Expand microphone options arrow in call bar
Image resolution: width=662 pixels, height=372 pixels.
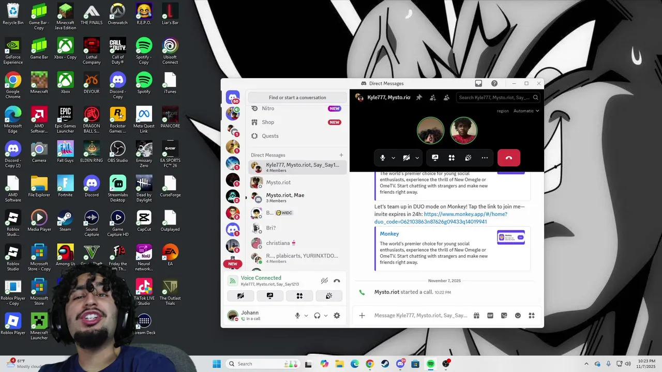click(393, 158)
